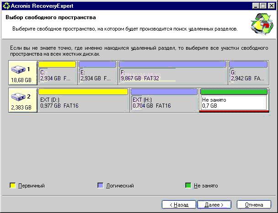Image resolution: width=278 pixels, height=213 pixels.
Task: Click the yellow Первичный legend swatch
Action: tap(13, 186)
